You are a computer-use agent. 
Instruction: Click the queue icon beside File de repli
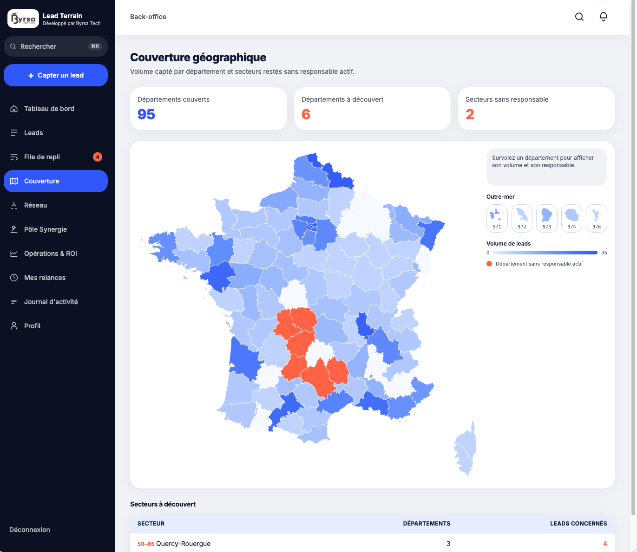(14, 157)
